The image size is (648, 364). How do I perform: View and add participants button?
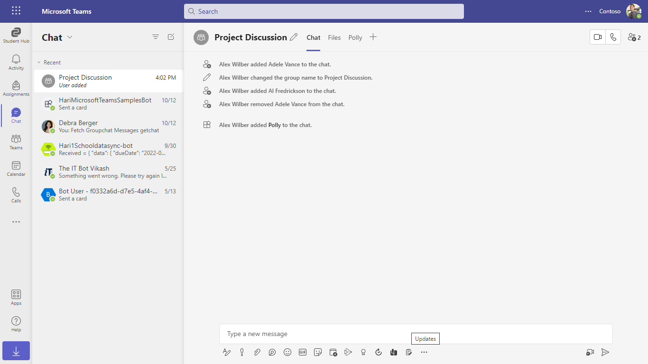tap(634, 37)
